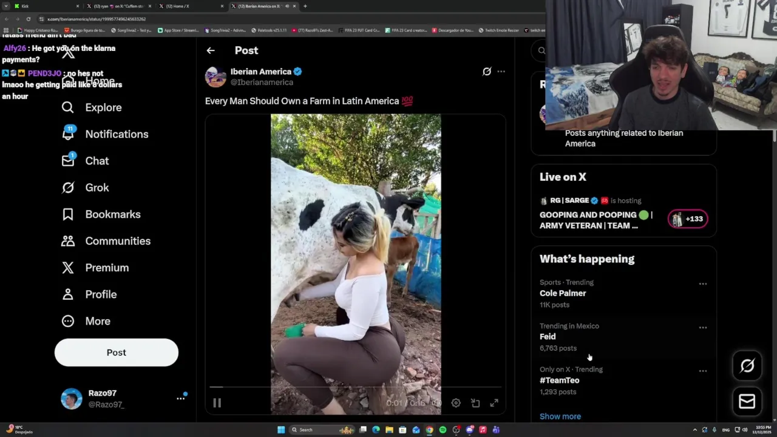The image size is (777, 437).
Task: Open FIFA 23 Card creator bookmark
Action: (x=407, y=30)
